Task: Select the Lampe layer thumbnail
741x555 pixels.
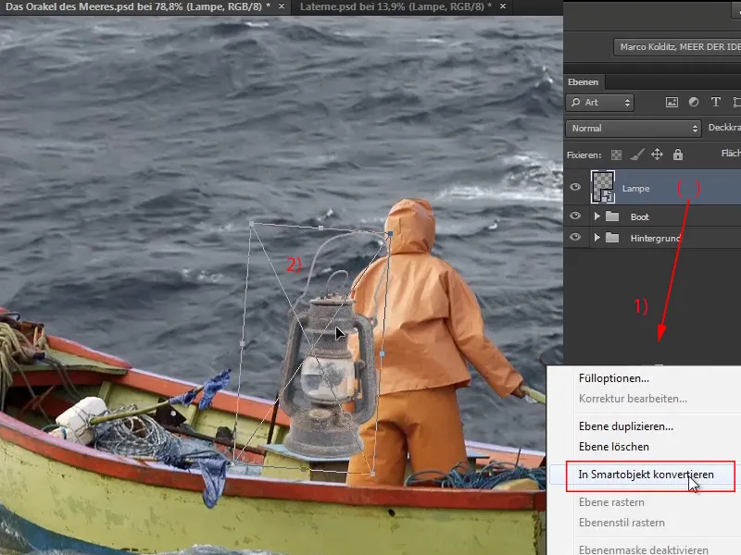Action: click(603, 187)
